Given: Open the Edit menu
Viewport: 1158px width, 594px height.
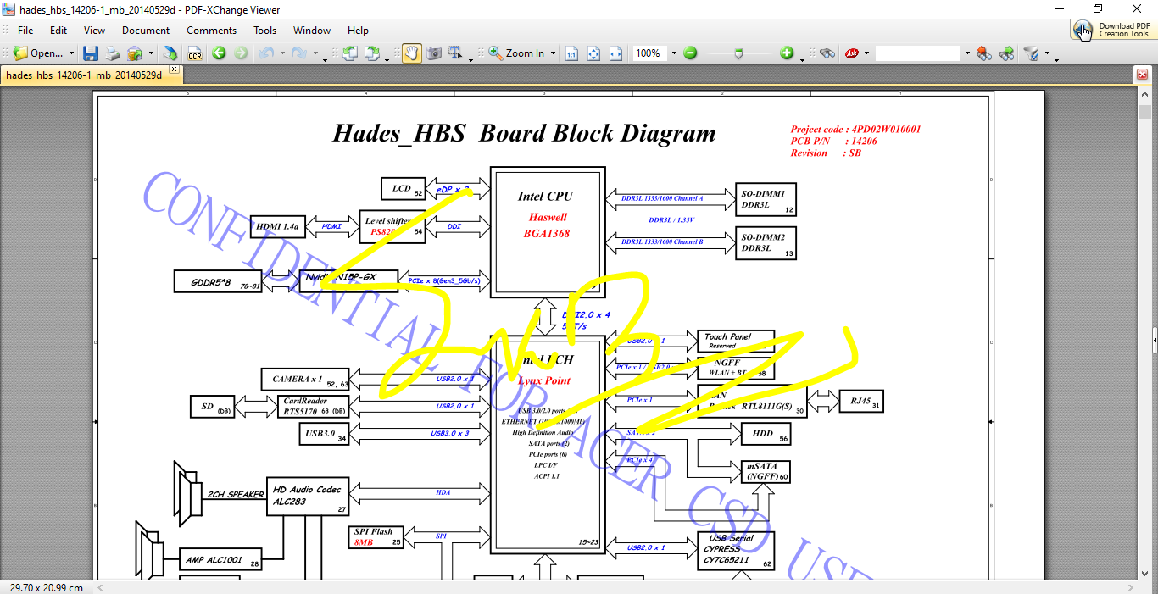Looking at the screenshot, I should [x=58, y=31].
